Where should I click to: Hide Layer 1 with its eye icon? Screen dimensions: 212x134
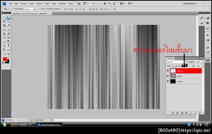(x=168, y=81)
